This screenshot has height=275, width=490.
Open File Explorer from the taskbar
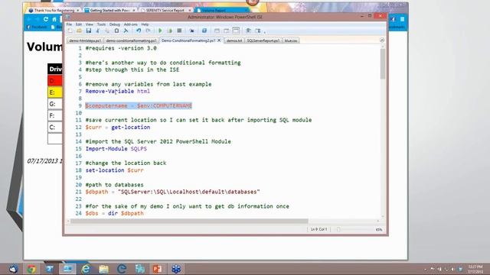[x=103, y=269]
